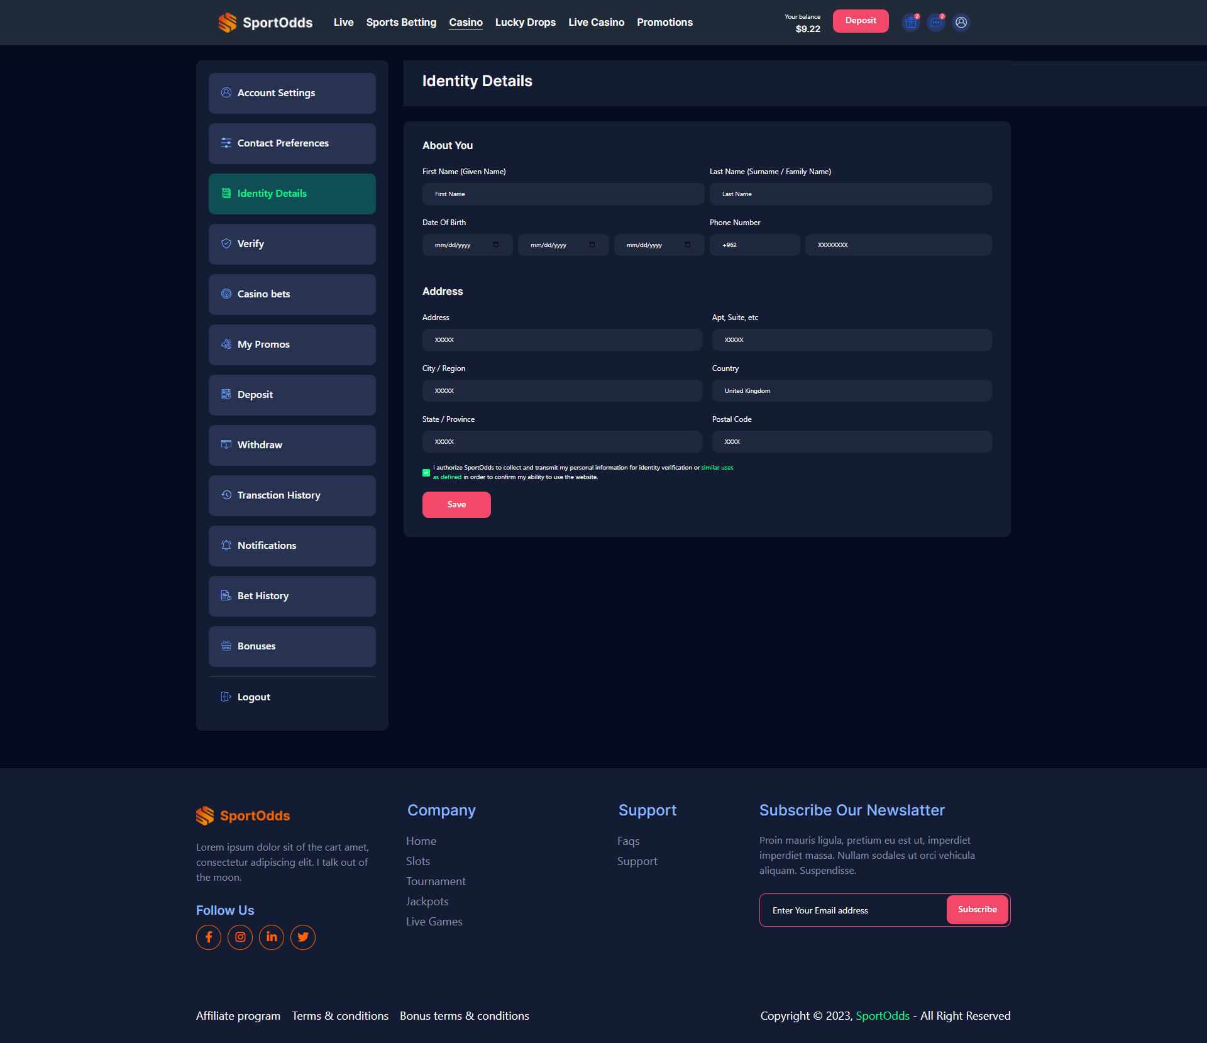Click the Postal Code input field

click(x=852, y=441)
